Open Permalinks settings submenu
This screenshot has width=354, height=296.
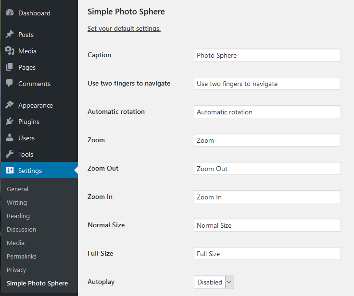pyautogui.click(x=22, y=257)
